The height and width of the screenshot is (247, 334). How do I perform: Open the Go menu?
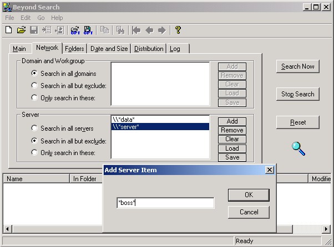coord(41,18)
